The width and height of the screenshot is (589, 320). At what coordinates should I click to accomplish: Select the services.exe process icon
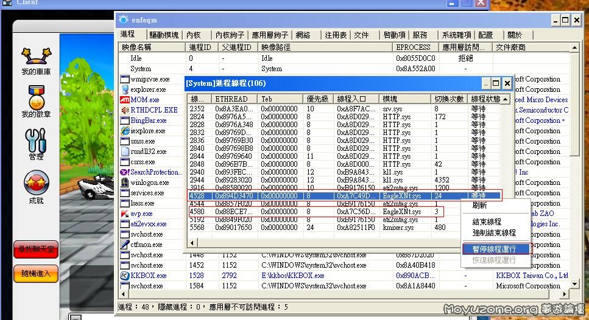[x=125, y=193]
